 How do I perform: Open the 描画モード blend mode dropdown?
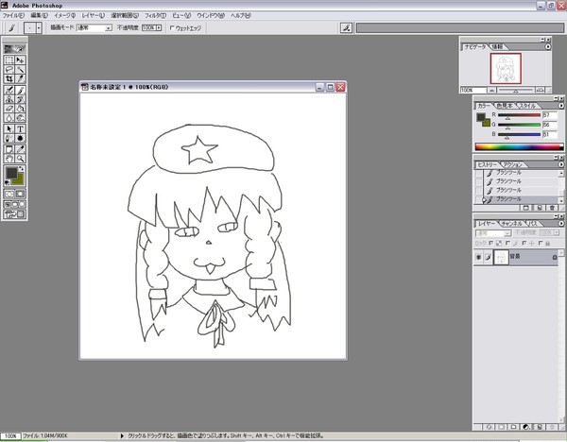(x=108, y=27)
